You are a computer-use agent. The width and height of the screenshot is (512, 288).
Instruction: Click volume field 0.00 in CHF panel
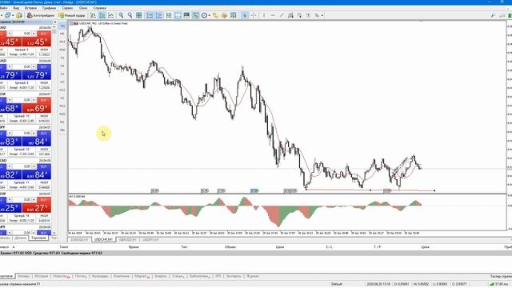(22, 100)
